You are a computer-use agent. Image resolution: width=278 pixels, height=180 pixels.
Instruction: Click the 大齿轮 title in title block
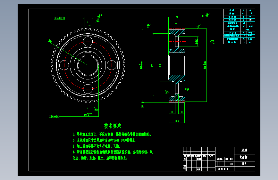(243, 157)
